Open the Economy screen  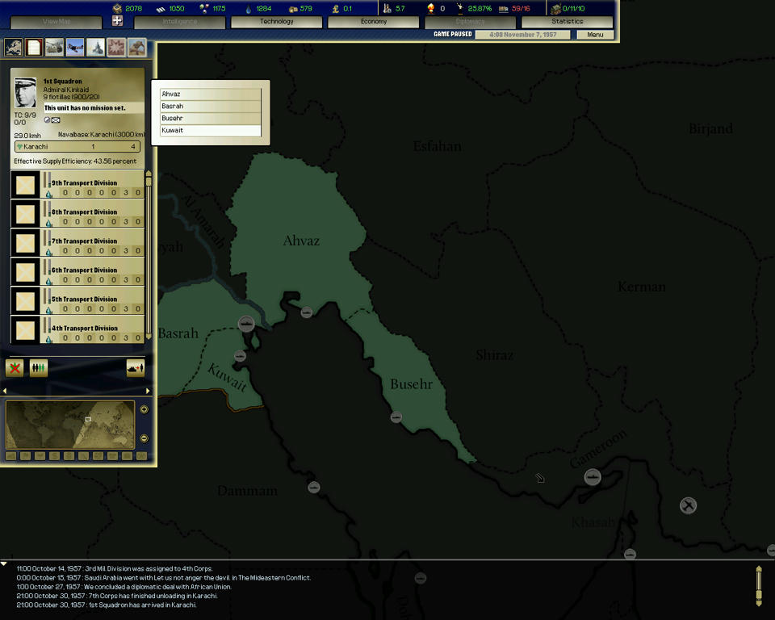click(373, 22)
